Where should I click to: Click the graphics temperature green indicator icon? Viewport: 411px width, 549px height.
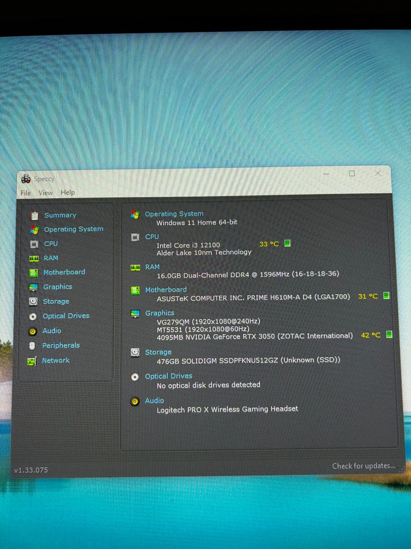(x=389, y=334)
